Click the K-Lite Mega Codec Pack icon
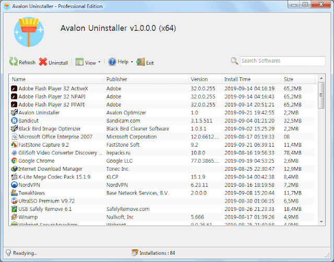 point(14,177)
